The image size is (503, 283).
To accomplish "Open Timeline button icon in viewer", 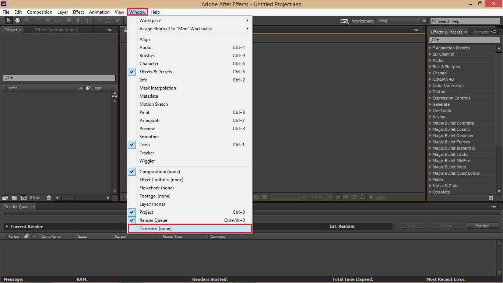I will click(x=354, y=197).
